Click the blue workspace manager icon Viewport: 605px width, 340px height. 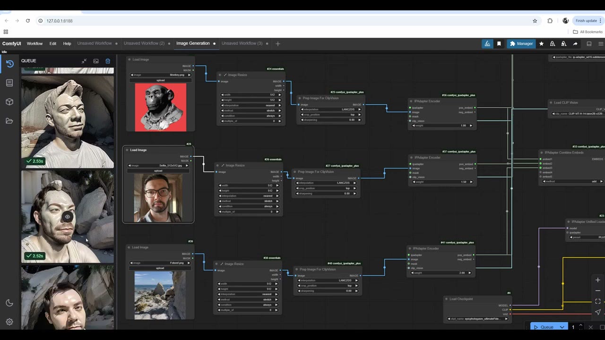(x=487, y=43)
